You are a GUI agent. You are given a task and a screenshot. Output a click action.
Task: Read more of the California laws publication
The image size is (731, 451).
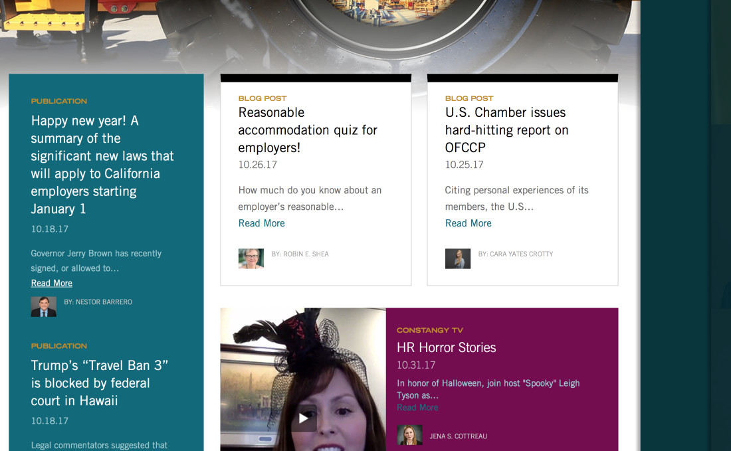[52, 283]
